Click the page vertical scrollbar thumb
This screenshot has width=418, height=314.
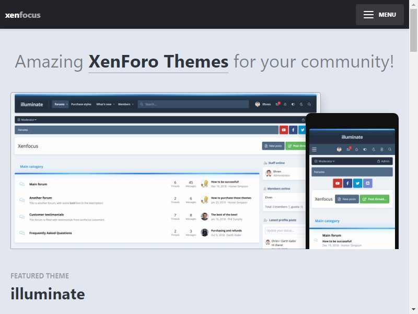413,30
